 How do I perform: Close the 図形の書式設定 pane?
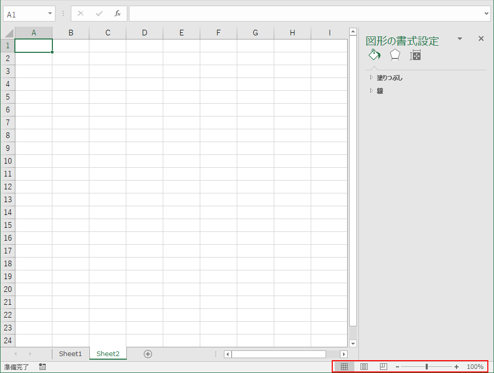[481, 38]
